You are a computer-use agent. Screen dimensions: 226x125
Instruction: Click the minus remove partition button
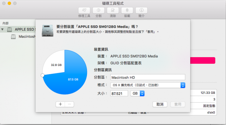coord(69,104)
